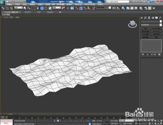Activate the Select and Move tool

42,8
